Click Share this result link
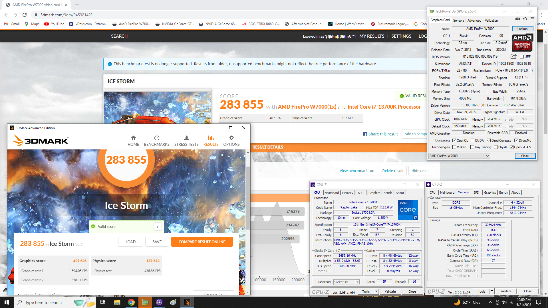 coord(383,134)
